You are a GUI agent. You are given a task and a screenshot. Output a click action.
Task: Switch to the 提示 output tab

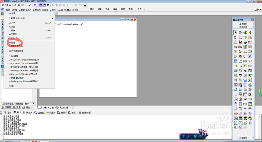coord(8,113)
